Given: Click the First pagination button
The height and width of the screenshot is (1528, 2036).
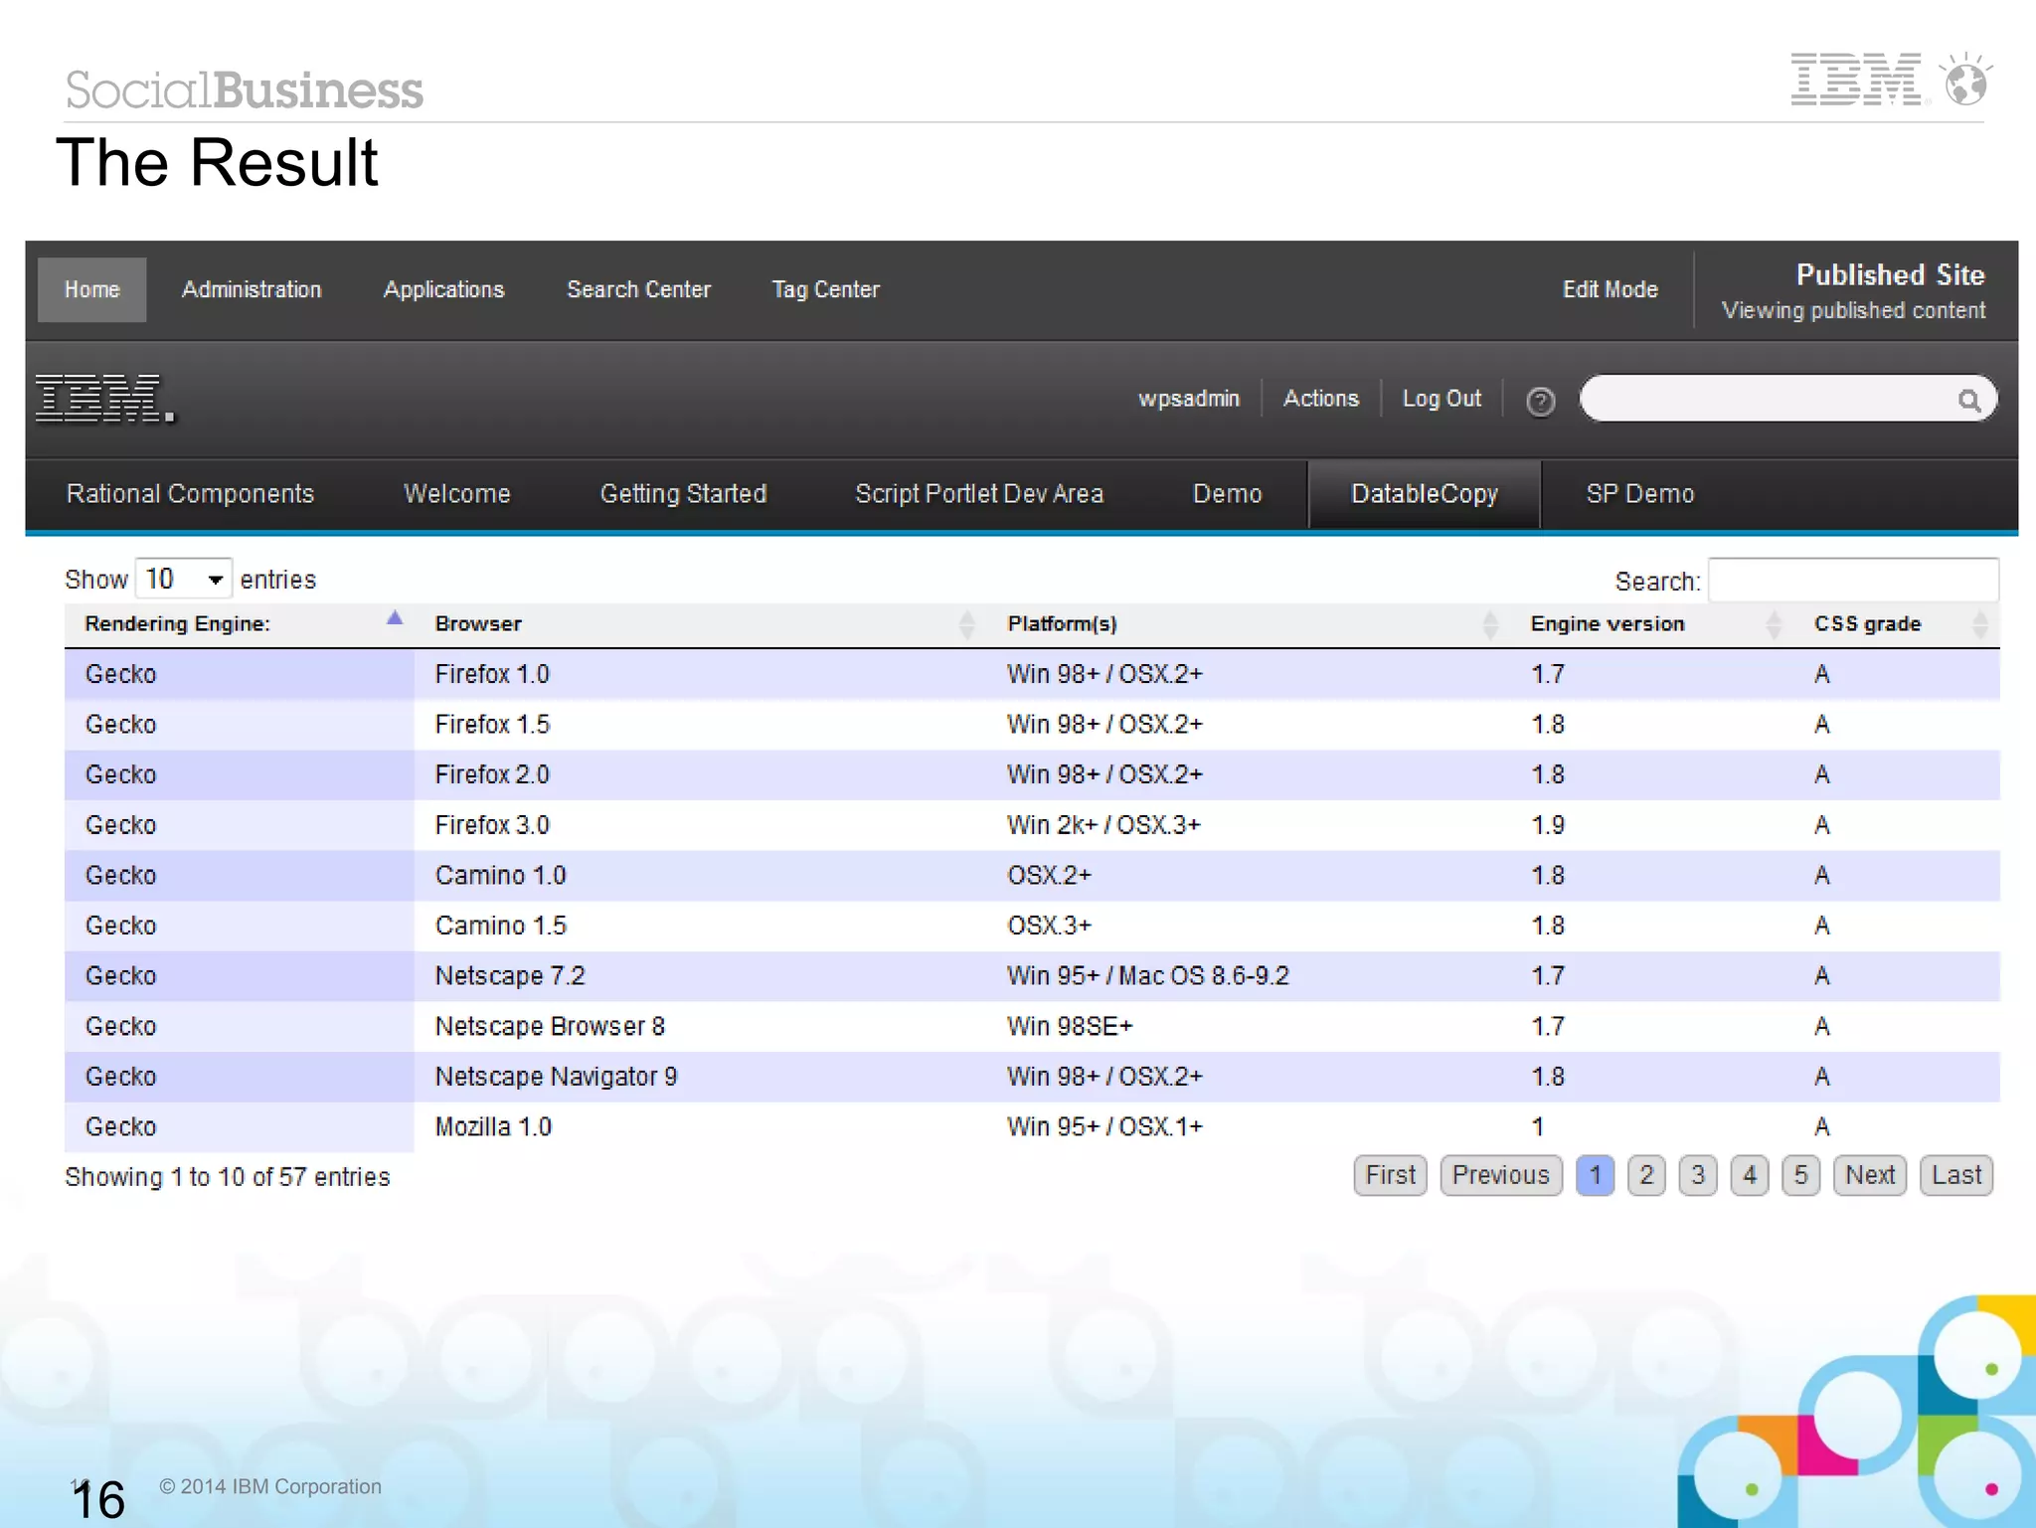Looking at the screenshot, I should coord(1391,1176).
